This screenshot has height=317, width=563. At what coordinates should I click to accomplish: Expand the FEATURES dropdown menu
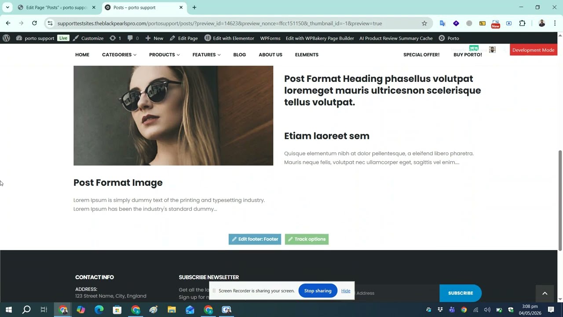click(206, 55)
